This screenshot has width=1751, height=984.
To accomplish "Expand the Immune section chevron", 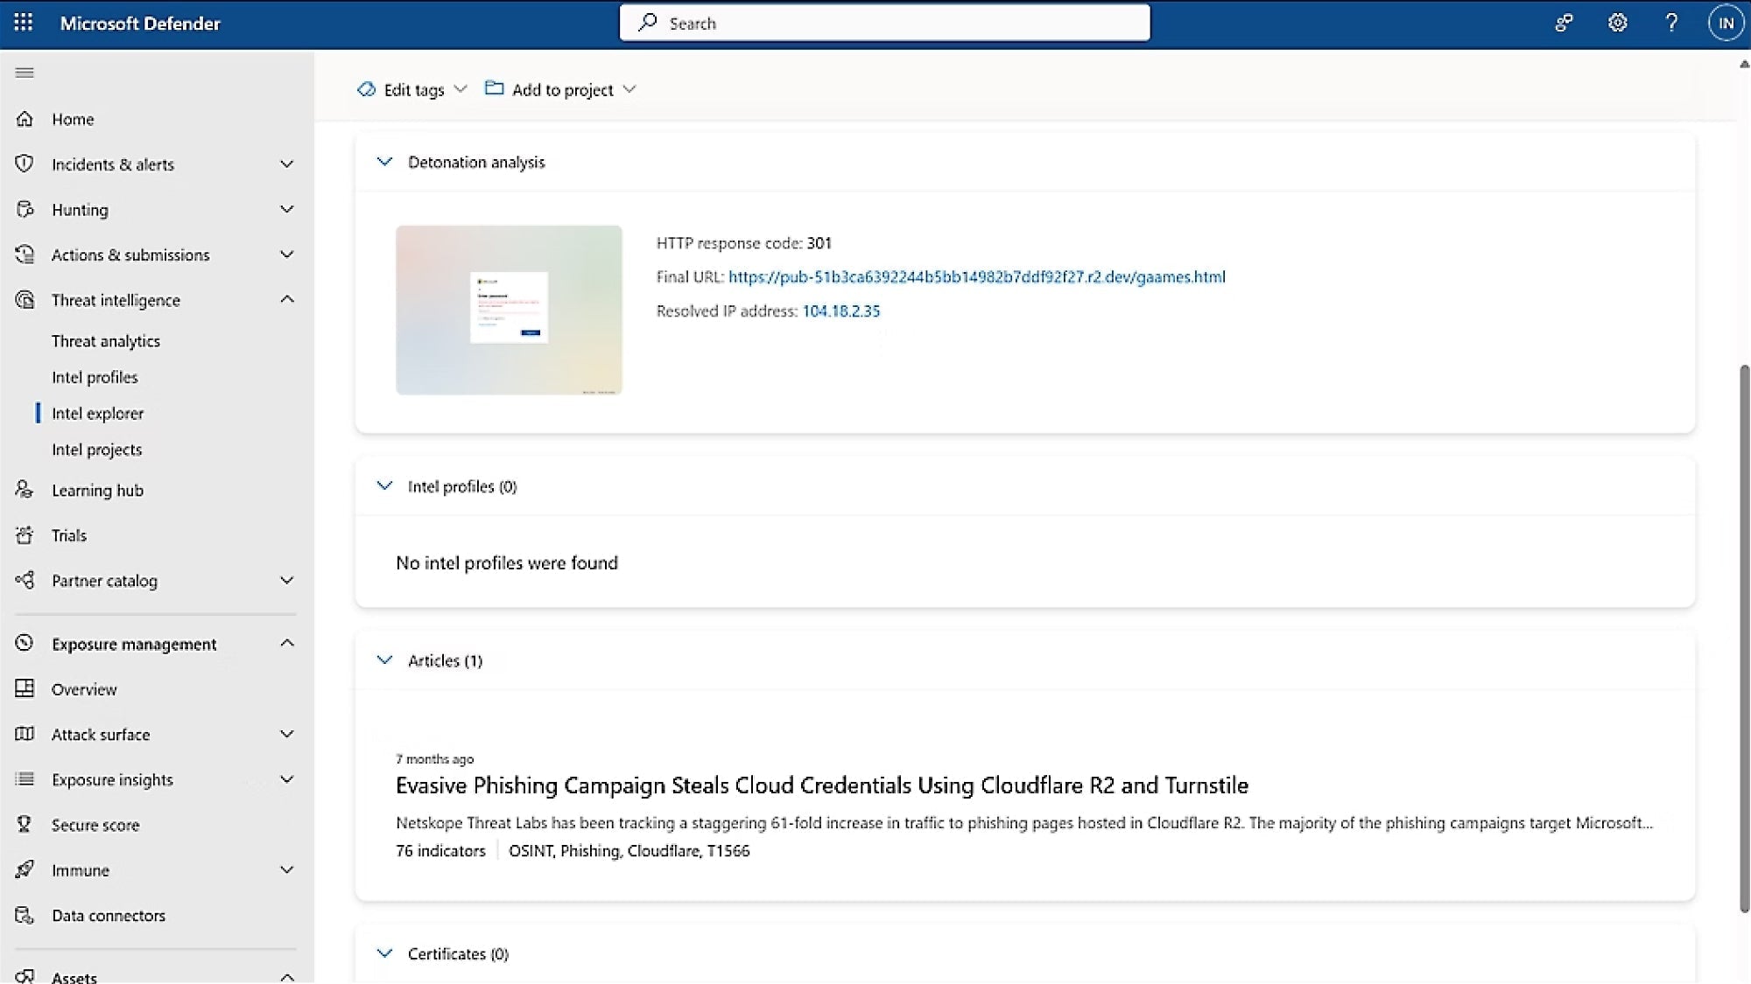I will [x=286, y=869].
